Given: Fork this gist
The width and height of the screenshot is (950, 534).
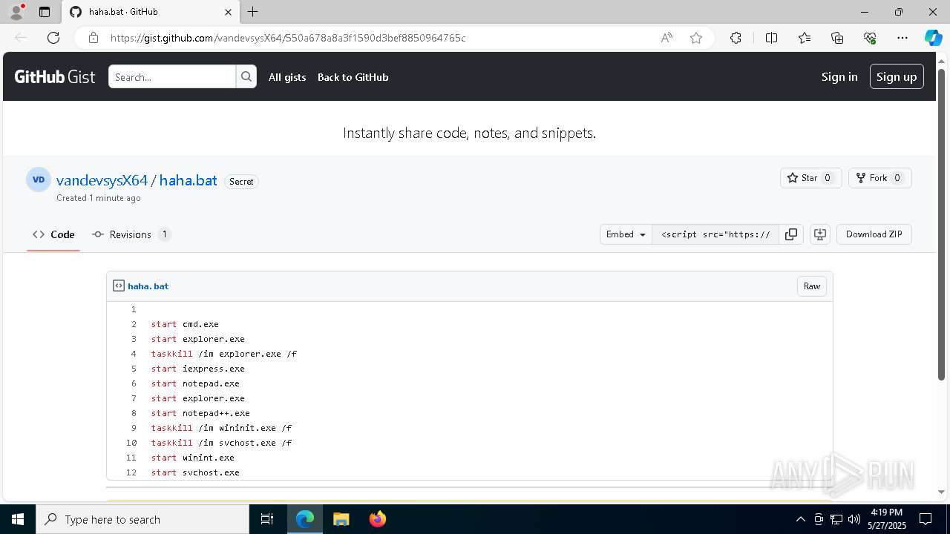Looking at the screenshot, I should coord(879,178).
